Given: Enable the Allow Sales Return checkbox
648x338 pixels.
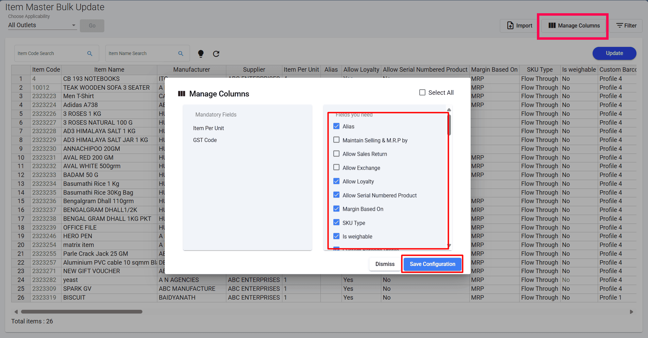Looking at the screenshot, I should (336, 154).
